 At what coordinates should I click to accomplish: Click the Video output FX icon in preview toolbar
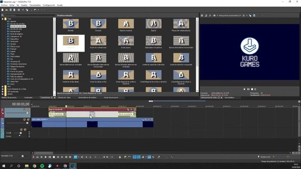click(210, 15)
